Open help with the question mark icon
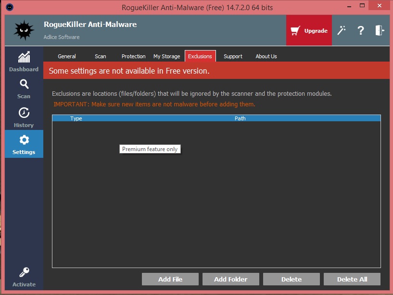 tap(361, 30)
